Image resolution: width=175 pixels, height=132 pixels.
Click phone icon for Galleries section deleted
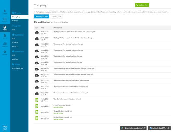(x=37, y=100)
